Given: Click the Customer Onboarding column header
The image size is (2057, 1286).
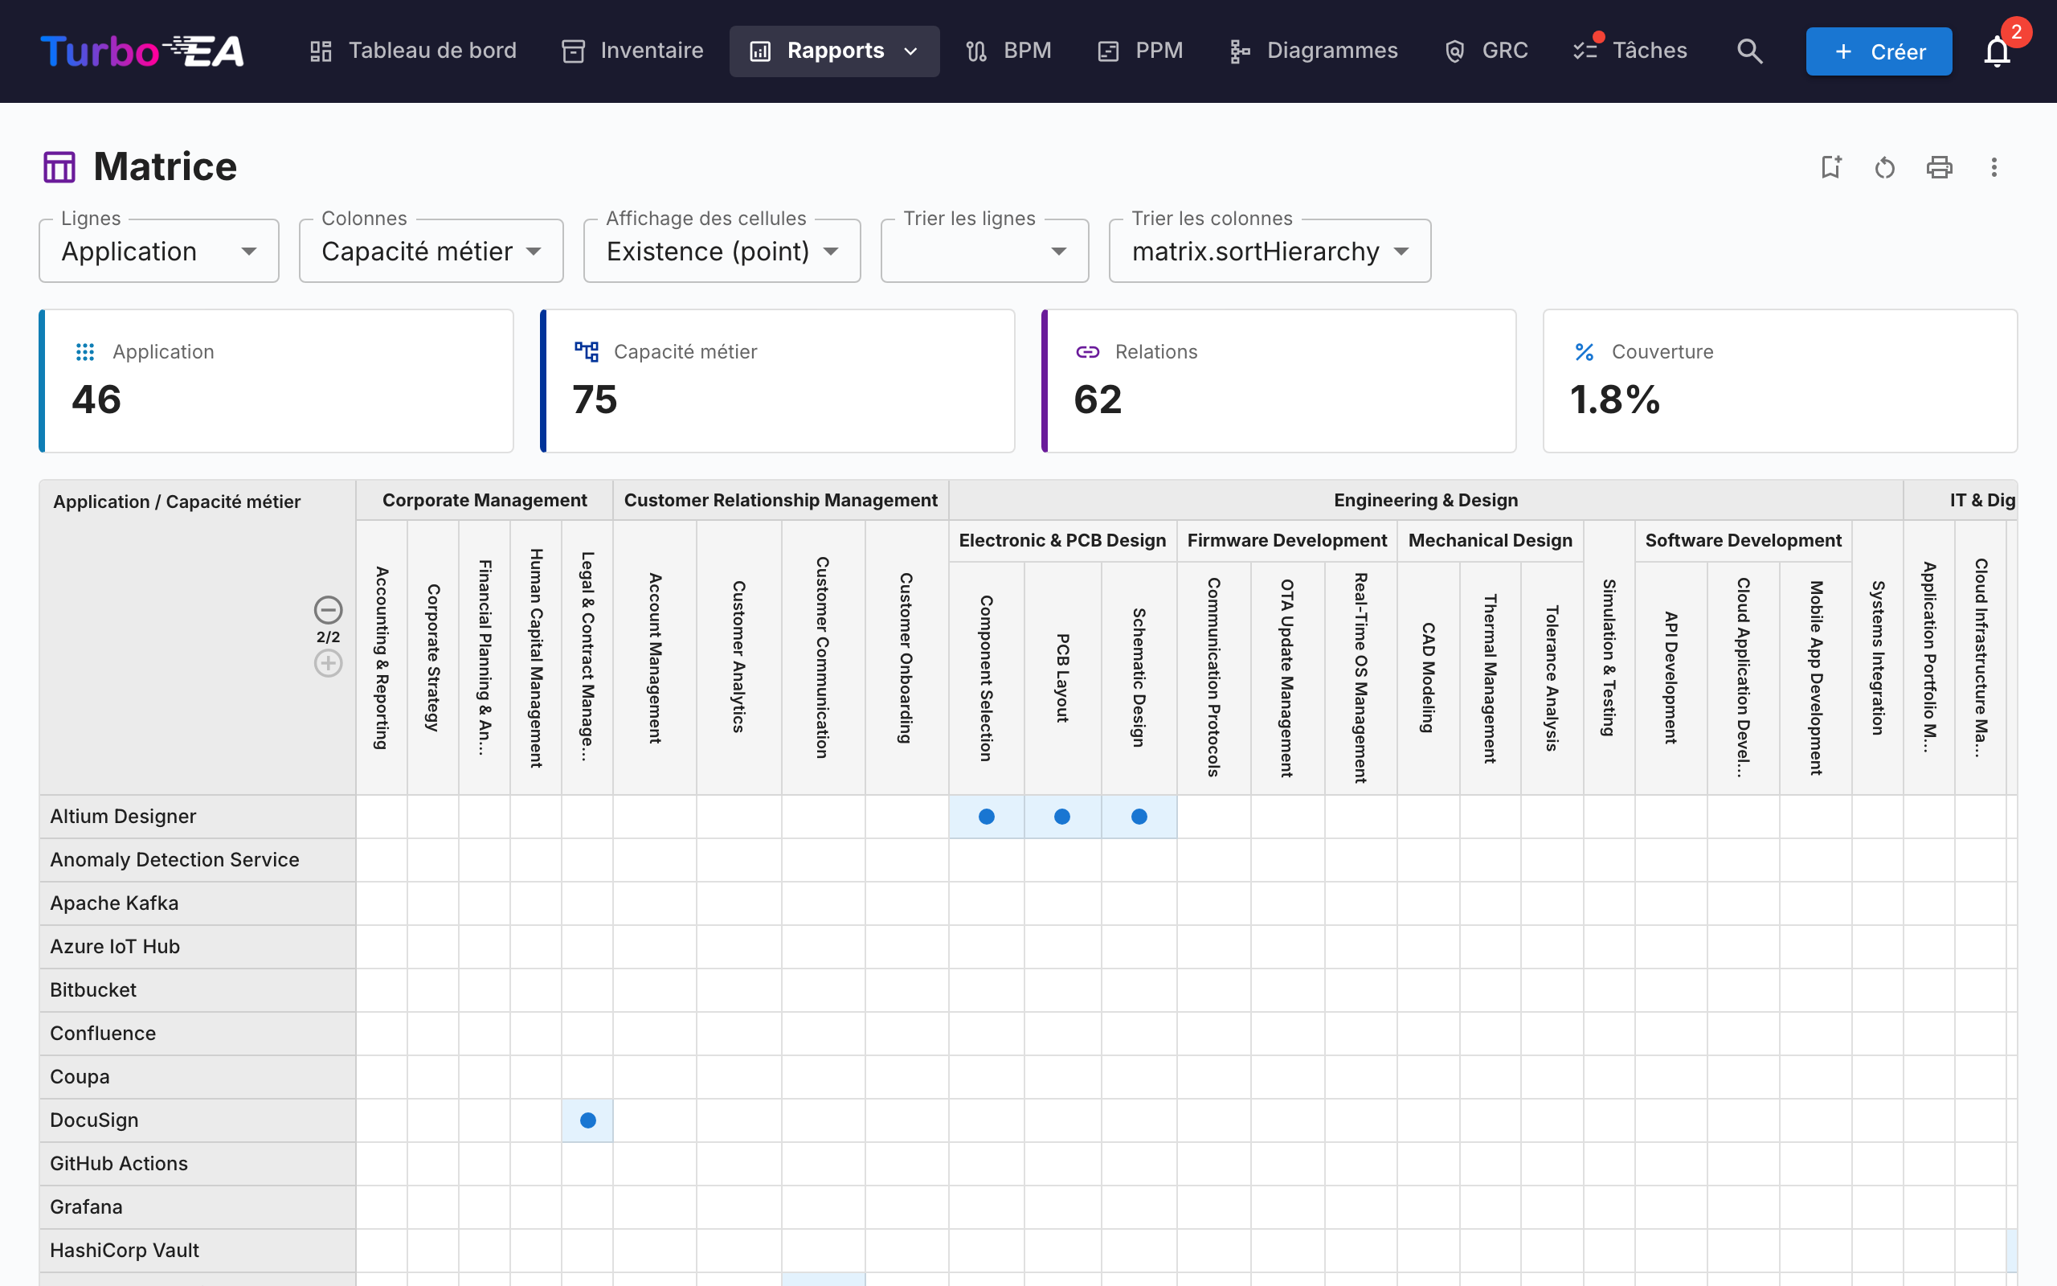Looking at the screenshot, I should point(907,657).
